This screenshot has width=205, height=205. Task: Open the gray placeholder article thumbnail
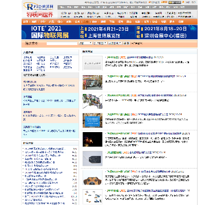coord(92,63)
